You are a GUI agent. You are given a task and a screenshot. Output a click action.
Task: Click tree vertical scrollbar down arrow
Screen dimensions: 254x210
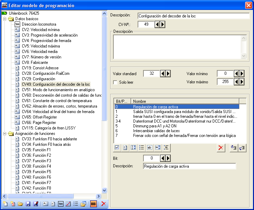(x=104, y=190)
